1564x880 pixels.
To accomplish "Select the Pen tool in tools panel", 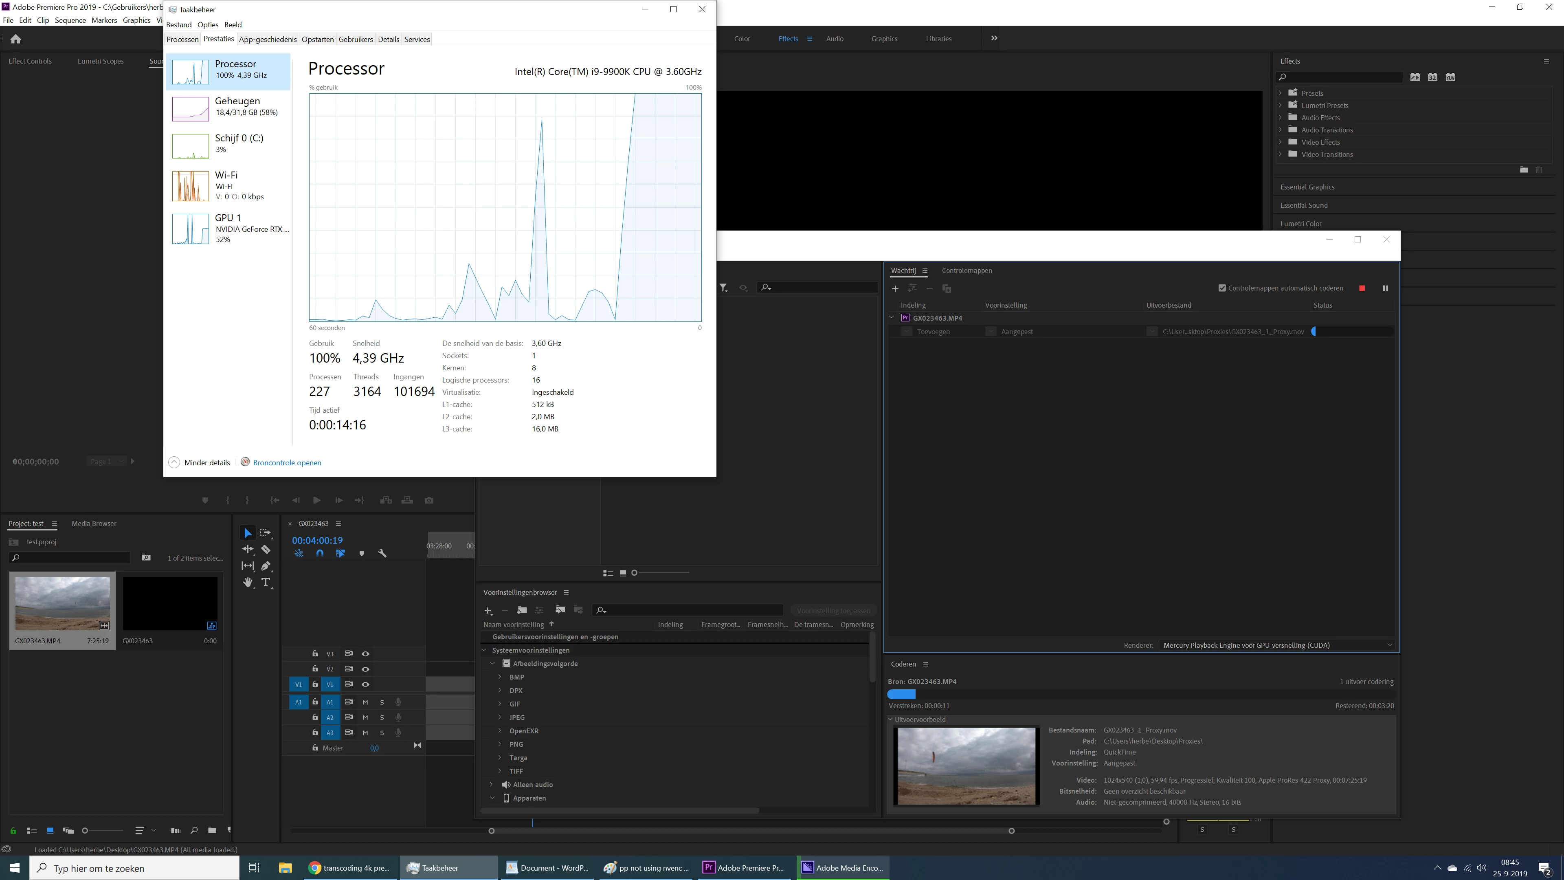I will coord(266,566).
